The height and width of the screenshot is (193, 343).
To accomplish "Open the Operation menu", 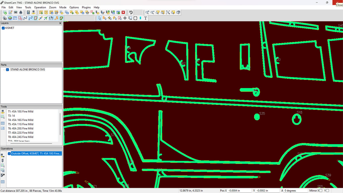I will (x=40, y=7).
